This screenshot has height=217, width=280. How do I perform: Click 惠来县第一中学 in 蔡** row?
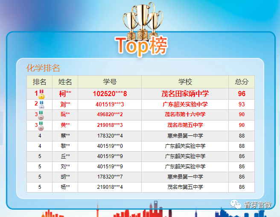[x=185, y=136]
